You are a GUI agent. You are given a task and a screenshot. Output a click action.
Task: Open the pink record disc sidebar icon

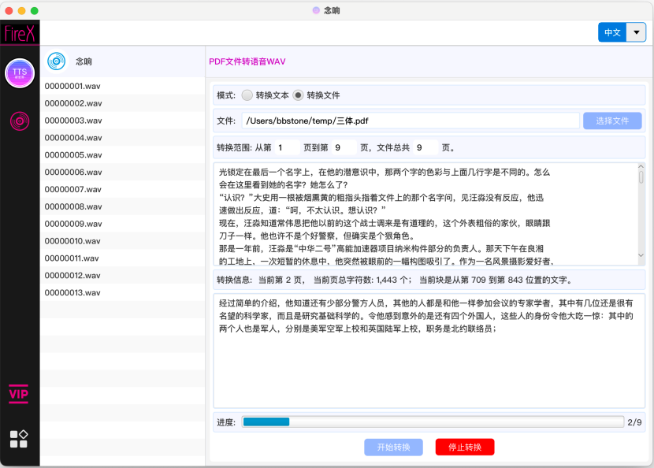click(20, 121)
